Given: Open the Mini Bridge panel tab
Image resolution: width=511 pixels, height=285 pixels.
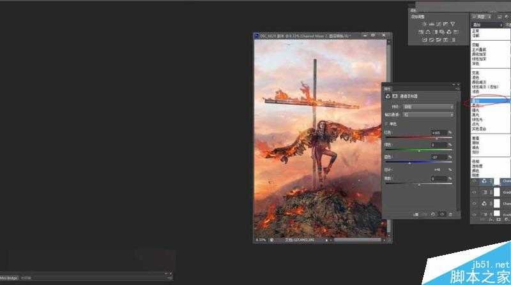Looking at the screenshot, I should coord(9,278).
